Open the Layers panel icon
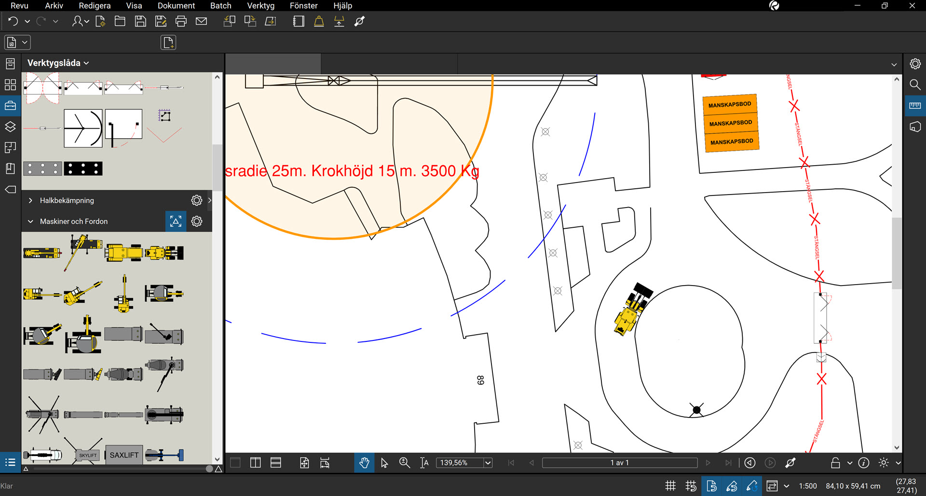The height and width of the screenshot is (496, 926). pyautogui.click(x=10, y=127)
